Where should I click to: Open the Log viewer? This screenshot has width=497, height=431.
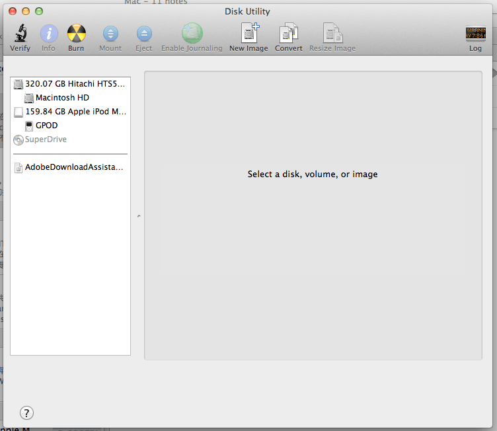(475, 34)
